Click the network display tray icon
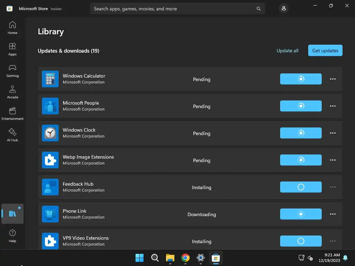The width and height of the screenshot is (355, 266). point(301,258)
